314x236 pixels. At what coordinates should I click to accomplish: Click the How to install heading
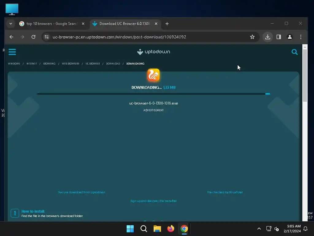(33, 211)
